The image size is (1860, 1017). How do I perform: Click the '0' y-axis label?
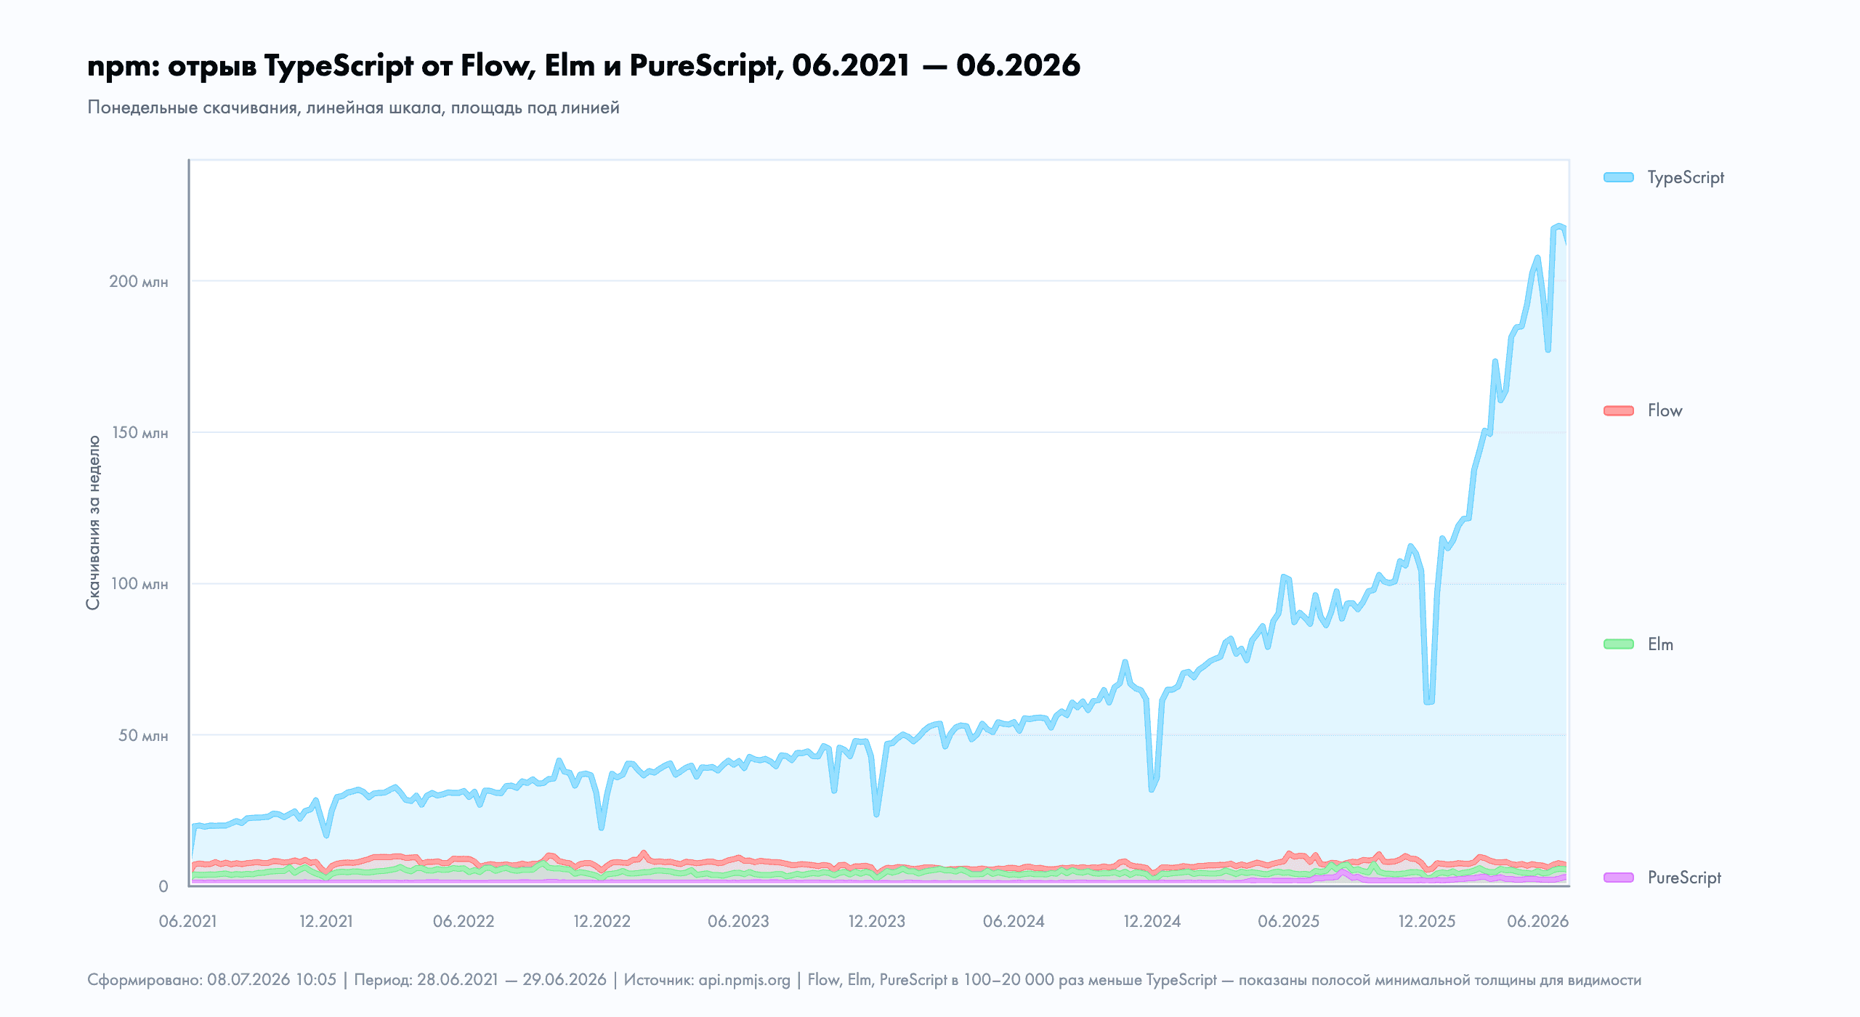tap(163, 887)
